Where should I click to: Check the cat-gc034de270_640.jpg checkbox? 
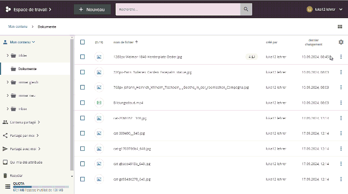coord(82,179)
